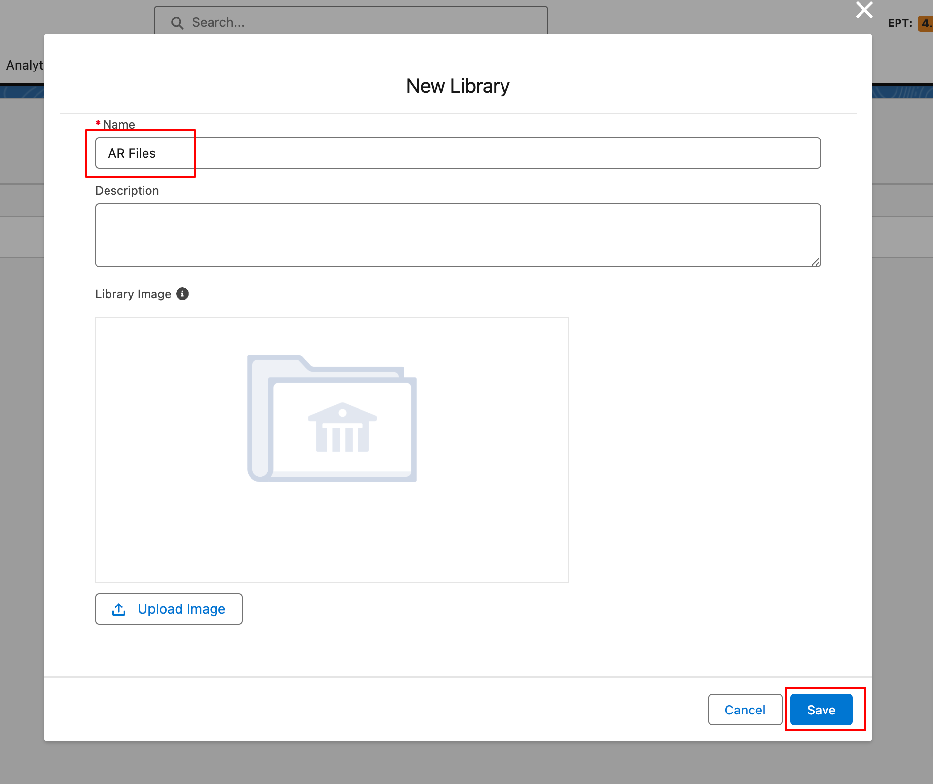
Task: Click the Cancel button
Action: tap(745, 710)
